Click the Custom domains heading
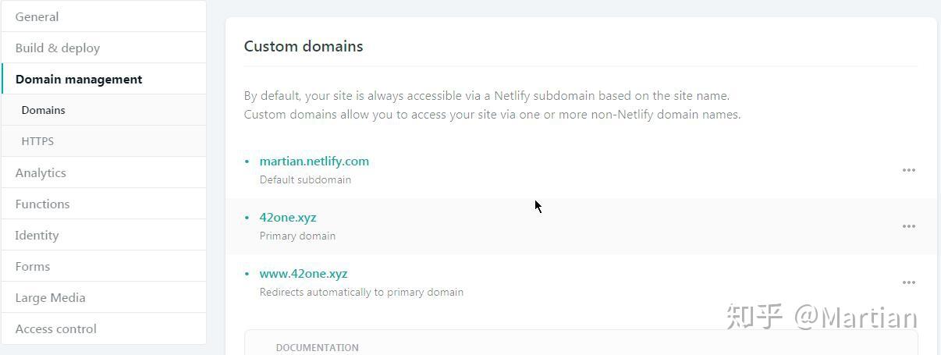The width and height of the screenshot is (941, 355). 304,46
